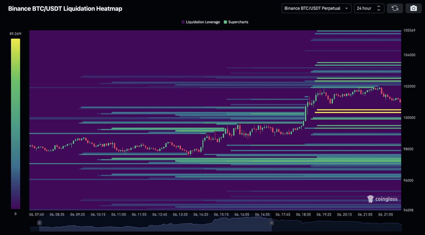Screen dimensions: 425x235
Task: Toggle the Supercharts legend entry
Action: (x=236, y=22)
